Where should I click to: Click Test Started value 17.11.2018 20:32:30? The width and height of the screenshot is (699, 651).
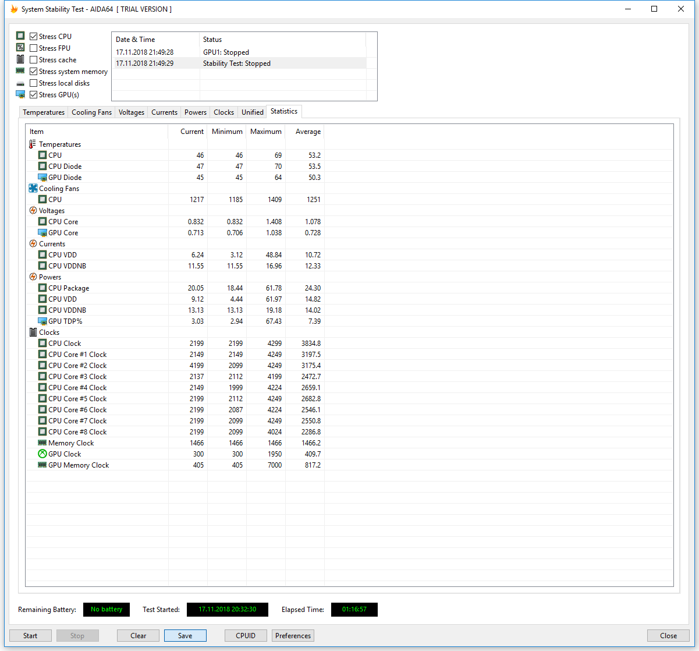(228, 610)
